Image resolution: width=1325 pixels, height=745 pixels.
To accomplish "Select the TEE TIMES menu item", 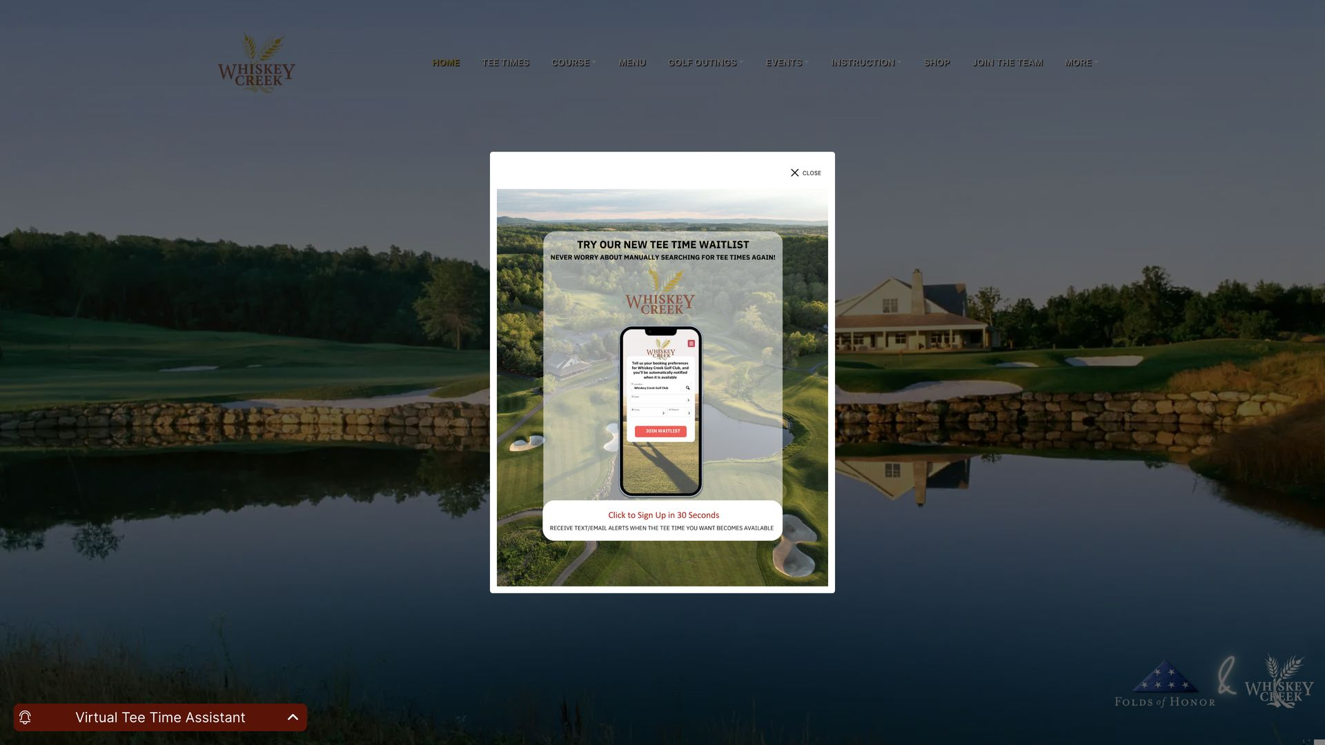I will pos(505,62).
